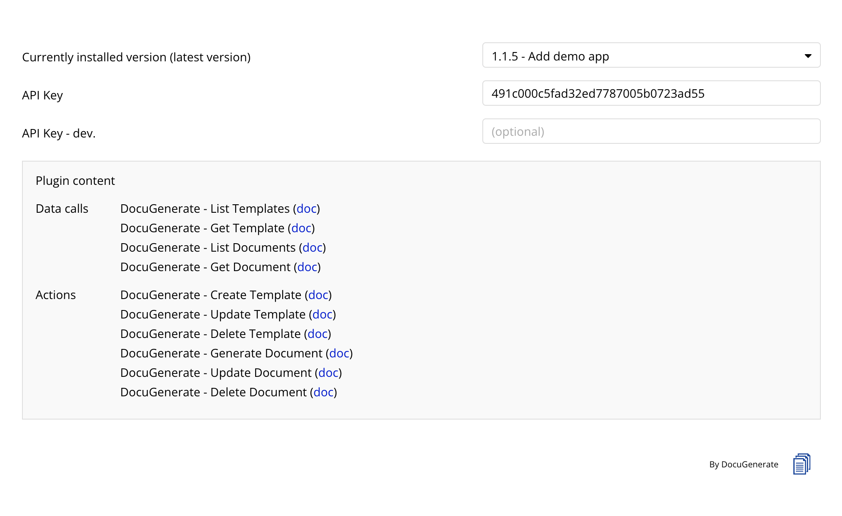Click the API Key - dev. optional field
Screen dimensions: 842x516
tap(651, 131)
